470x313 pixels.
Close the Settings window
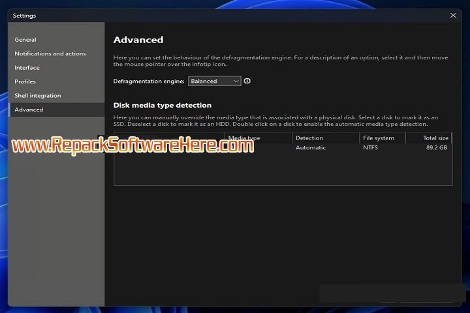point(453,15)
